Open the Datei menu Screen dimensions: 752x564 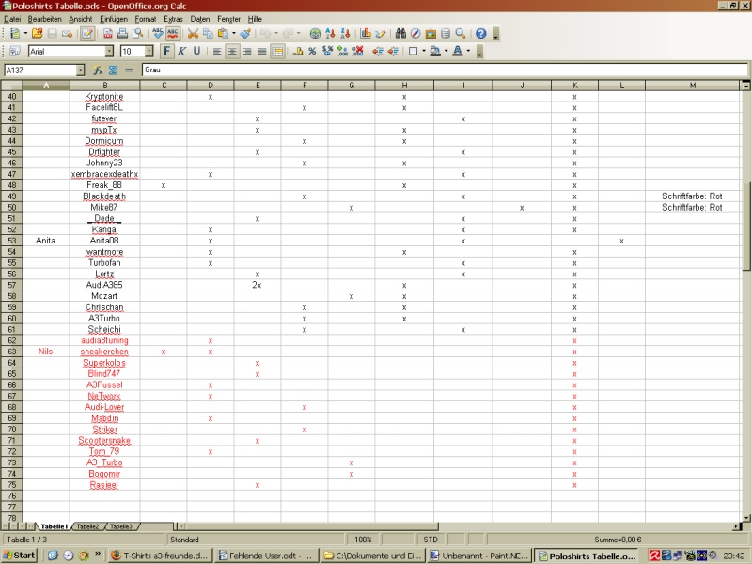pos(12,19)
